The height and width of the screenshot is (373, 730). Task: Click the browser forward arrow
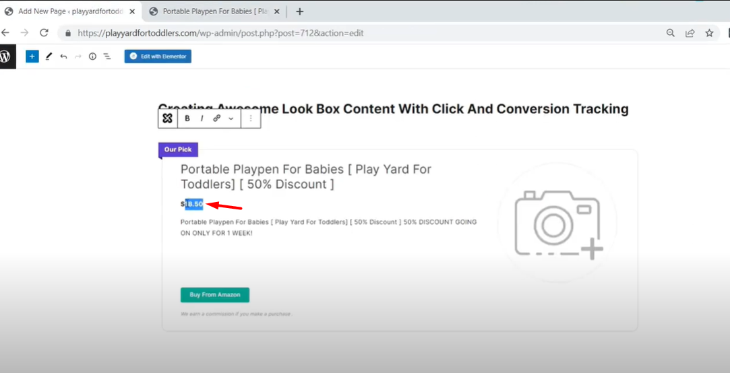[x=24, y=33]
